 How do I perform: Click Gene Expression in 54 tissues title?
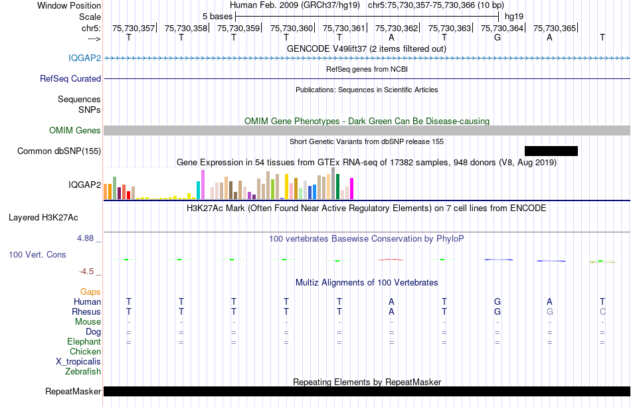click(x=367, y=163)
